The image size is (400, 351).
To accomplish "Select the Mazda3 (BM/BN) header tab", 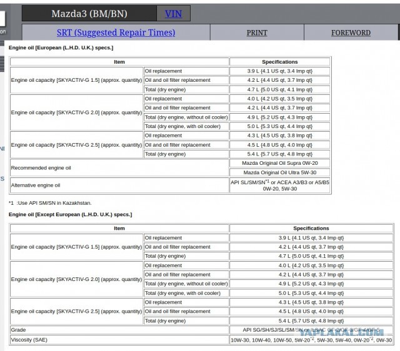I will tap(89, 14).
